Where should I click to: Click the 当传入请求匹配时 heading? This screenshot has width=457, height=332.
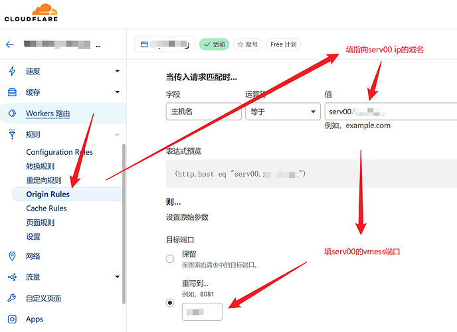[201, 77]
